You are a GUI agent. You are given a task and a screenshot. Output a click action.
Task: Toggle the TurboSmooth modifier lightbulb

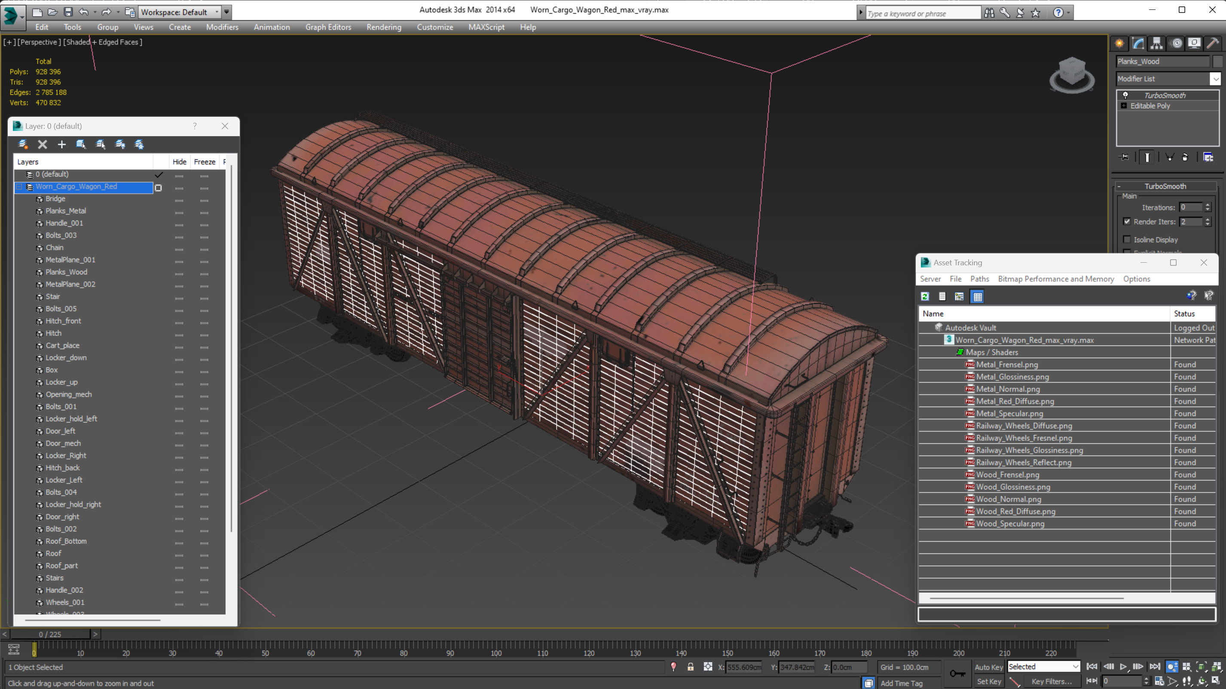click(x=1125, y=95)
